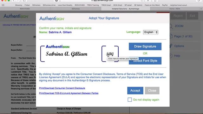Click the Page (1 of 30) sidebar item

click(183, 36)
